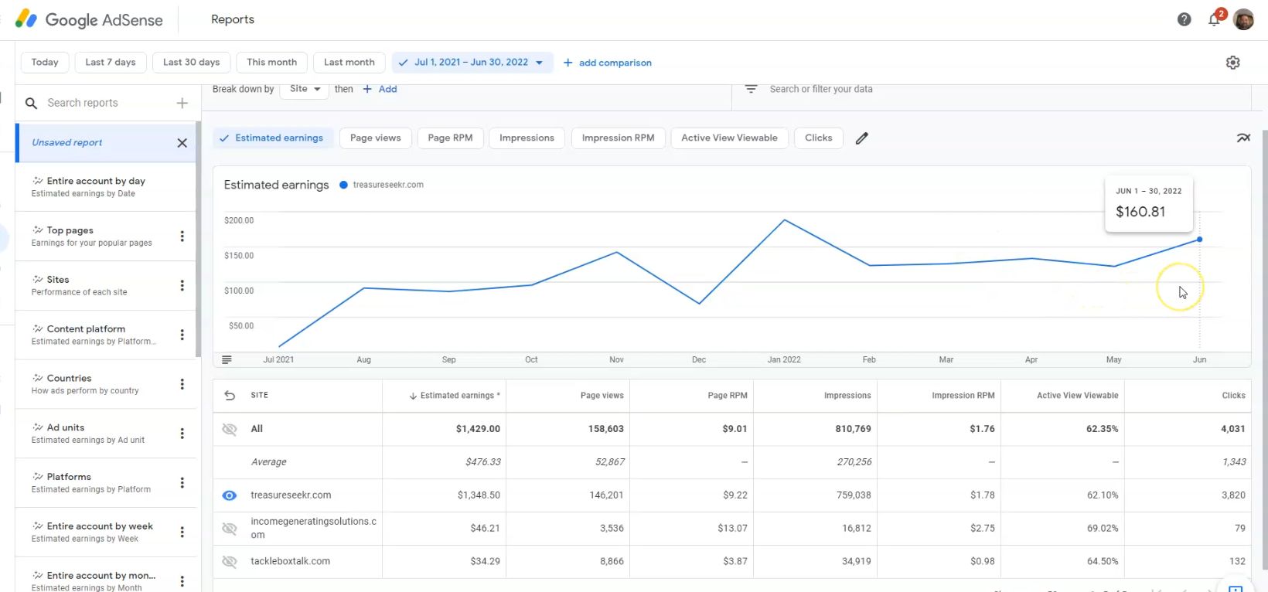This screenshot has height=592, width=1268.
Task: Click add comparison link
Action: coord(608,63)
